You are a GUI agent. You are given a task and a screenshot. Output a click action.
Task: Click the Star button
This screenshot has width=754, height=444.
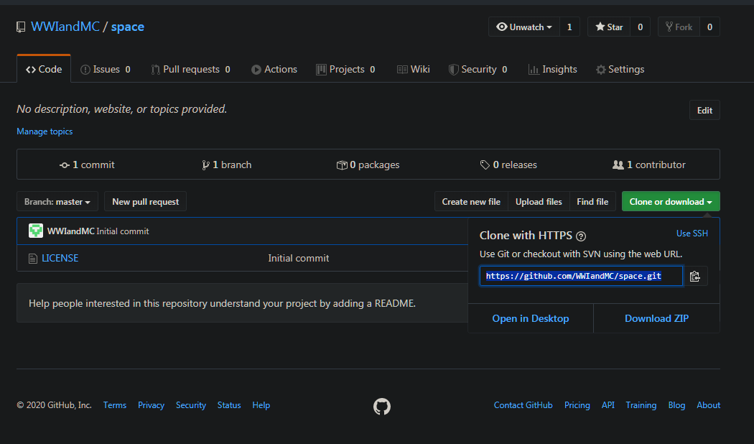tap(609, 27)
